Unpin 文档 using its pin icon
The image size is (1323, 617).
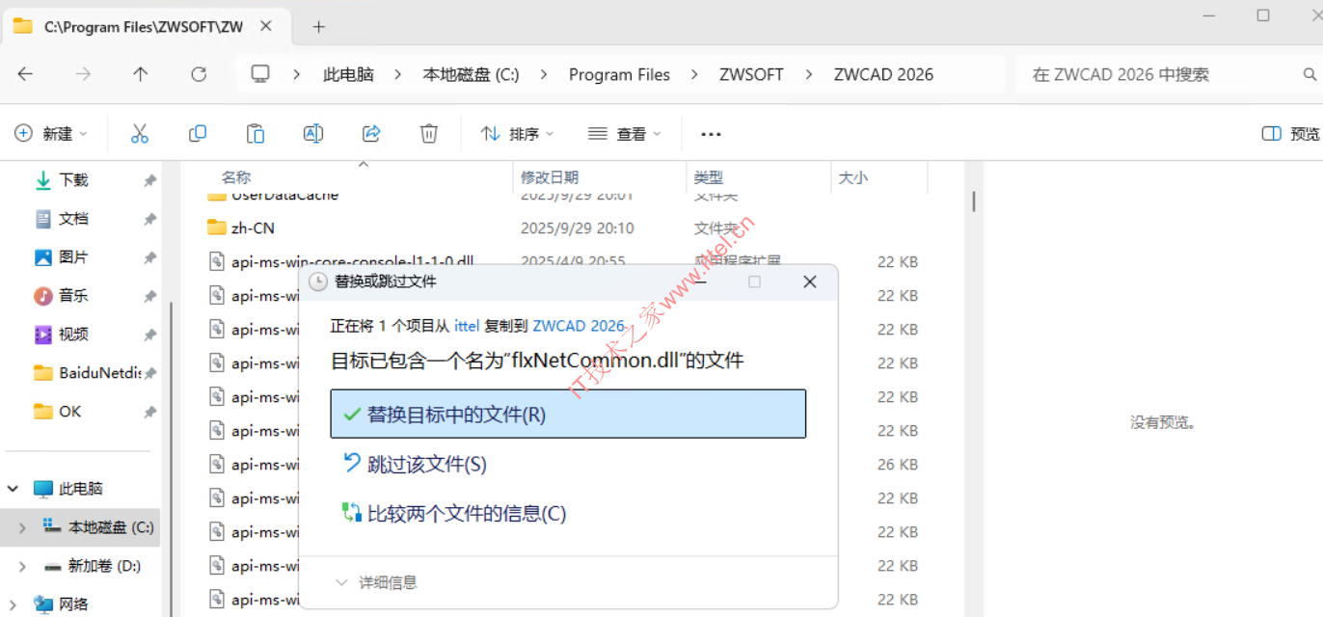point(149,219)
